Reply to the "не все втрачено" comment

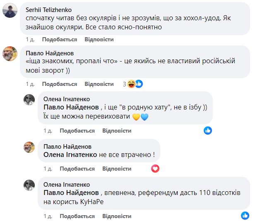coord(117,169)
